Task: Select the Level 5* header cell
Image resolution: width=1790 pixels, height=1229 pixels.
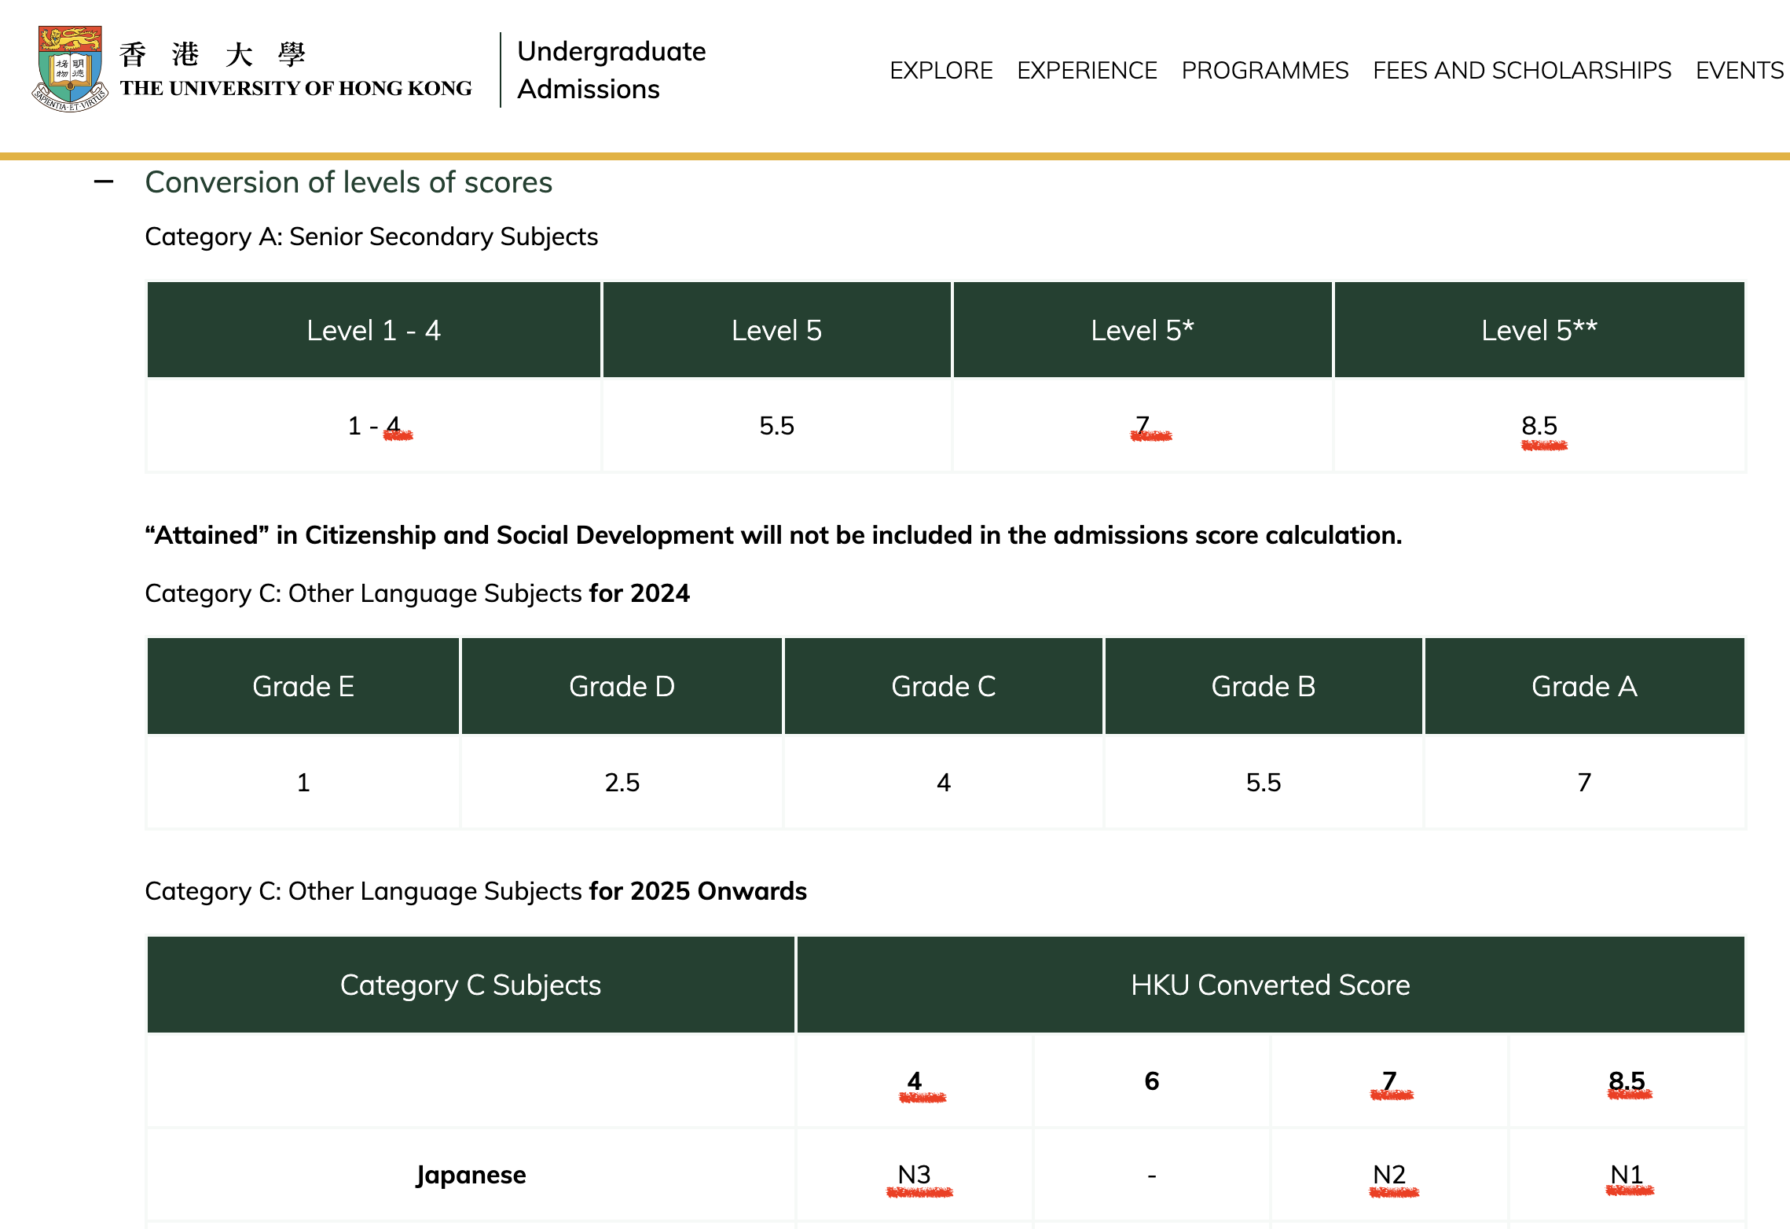Action: pos(1143,330)
